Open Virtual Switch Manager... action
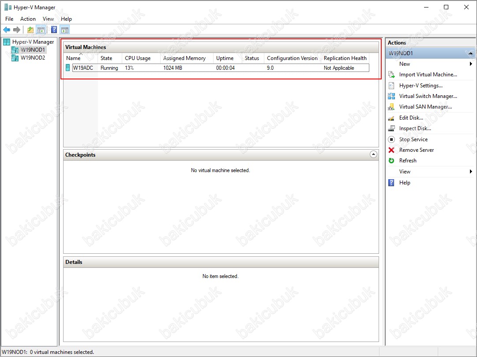This screenshot has width=477, height=357. pos(428,96)
